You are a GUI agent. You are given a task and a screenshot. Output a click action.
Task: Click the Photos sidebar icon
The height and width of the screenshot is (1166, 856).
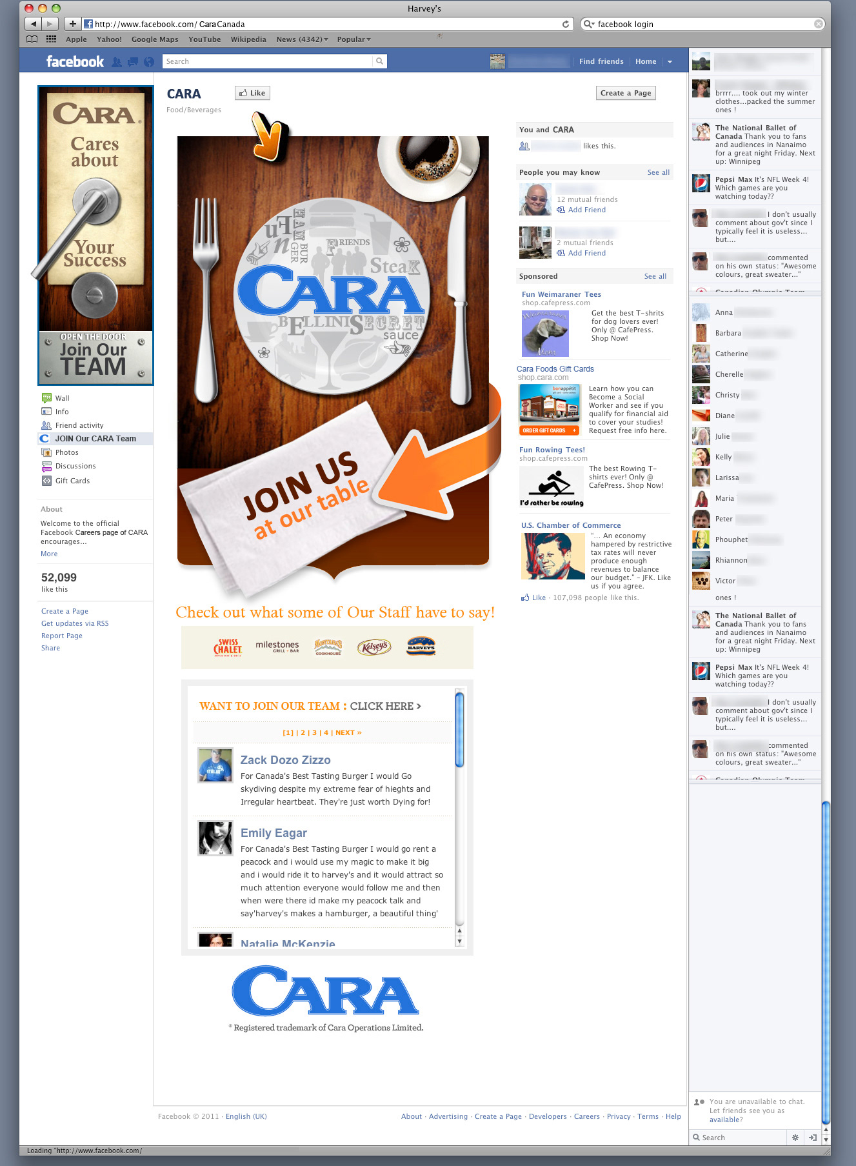pos(46,452)
